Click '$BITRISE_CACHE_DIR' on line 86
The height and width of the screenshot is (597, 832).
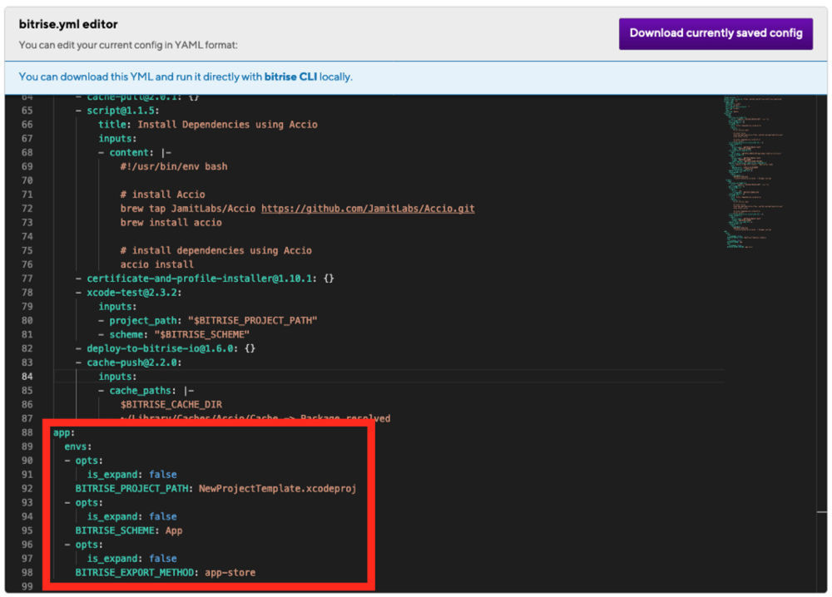171,405
